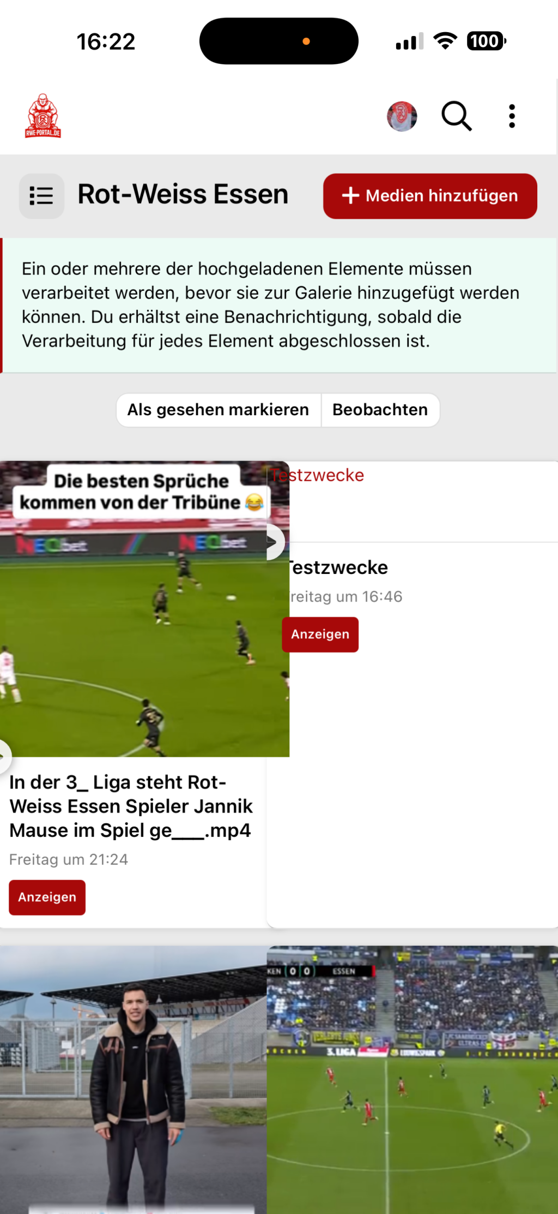Toggle Beobachten for this gallery
Screen dimensions: 558x1214
point(380,410)
